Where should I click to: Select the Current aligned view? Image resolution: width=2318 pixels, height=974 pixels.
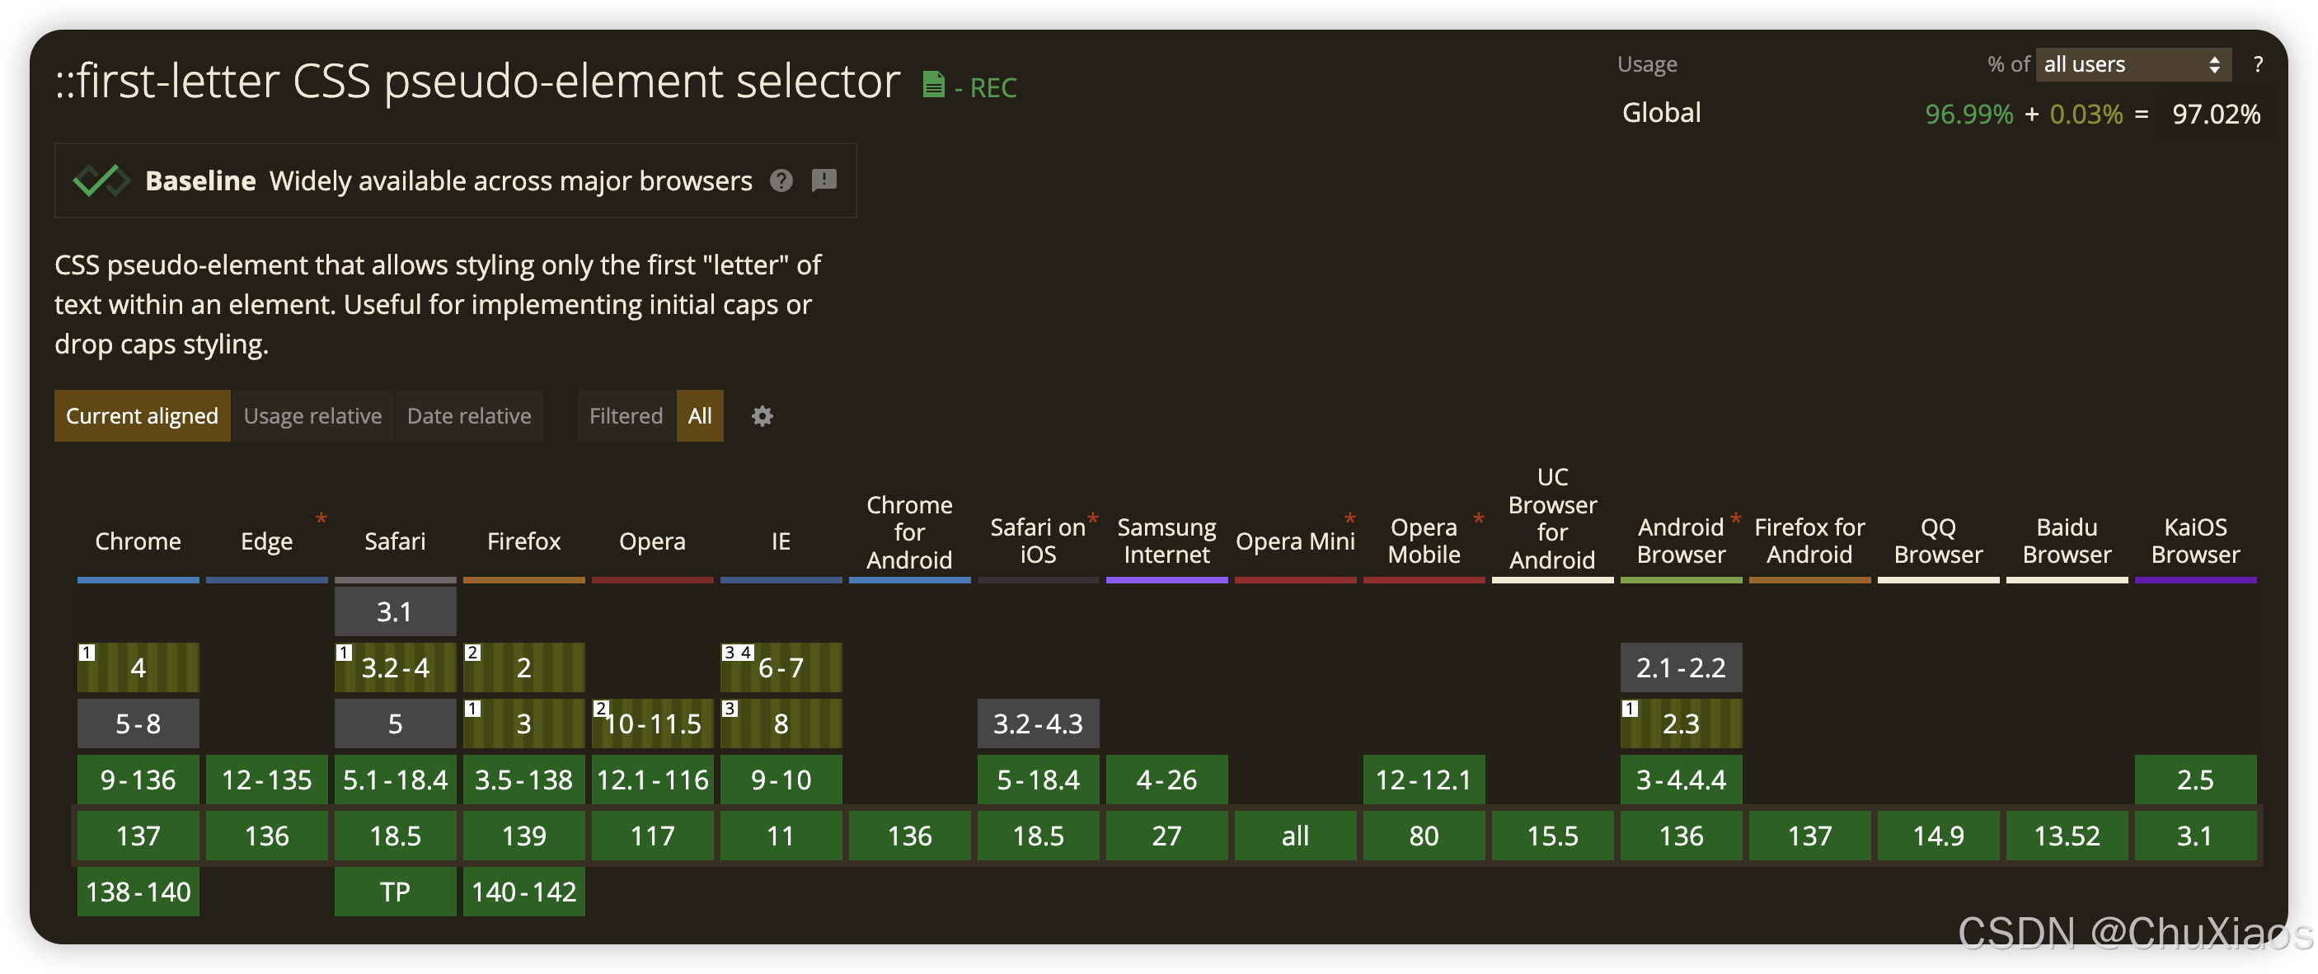coord(142,416)
